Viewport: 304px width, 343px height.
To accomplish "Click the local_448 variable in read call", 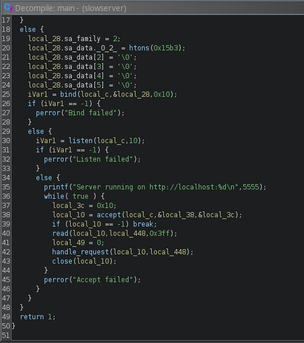I will [x=127, y=233].
